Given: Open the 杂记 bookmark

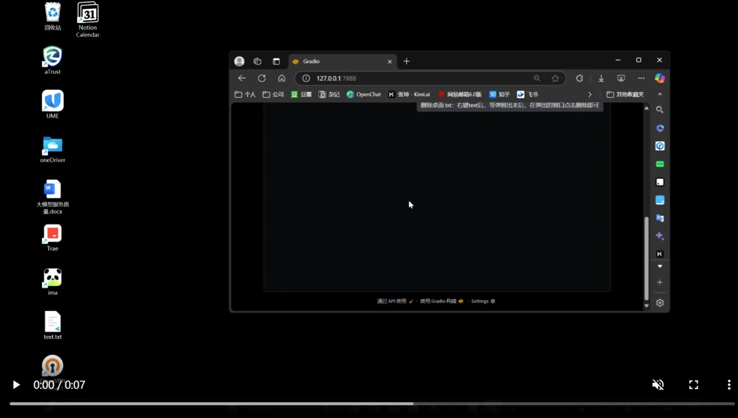Looking at the screenshot, I should pos(329,94).
